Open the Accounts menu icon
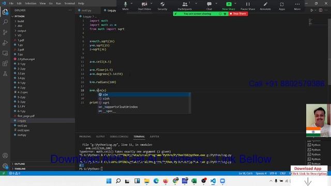This screenshot has height=186, width=331. (5, 156)
